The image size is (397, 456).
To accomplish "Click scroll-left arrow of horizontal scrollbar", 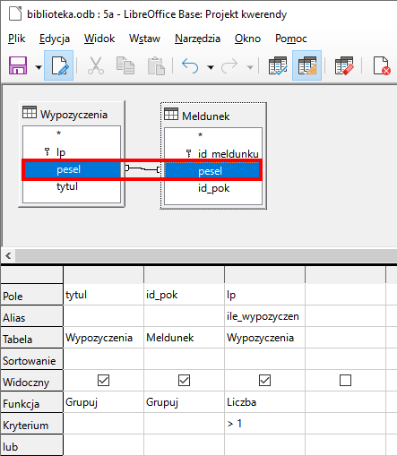I will tap(8, 255).
